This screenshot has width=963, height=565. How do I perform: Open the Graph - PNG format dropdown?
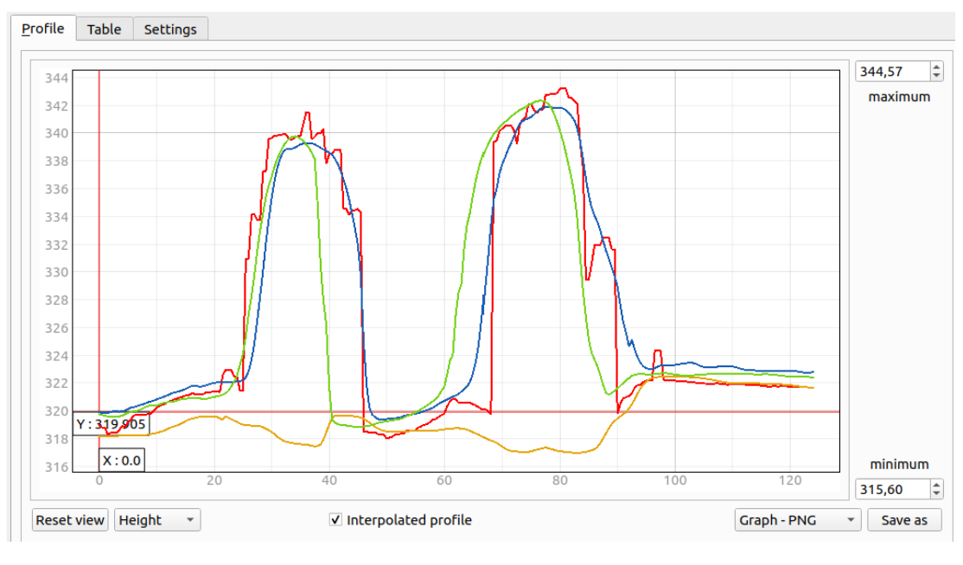click(797, 520)
